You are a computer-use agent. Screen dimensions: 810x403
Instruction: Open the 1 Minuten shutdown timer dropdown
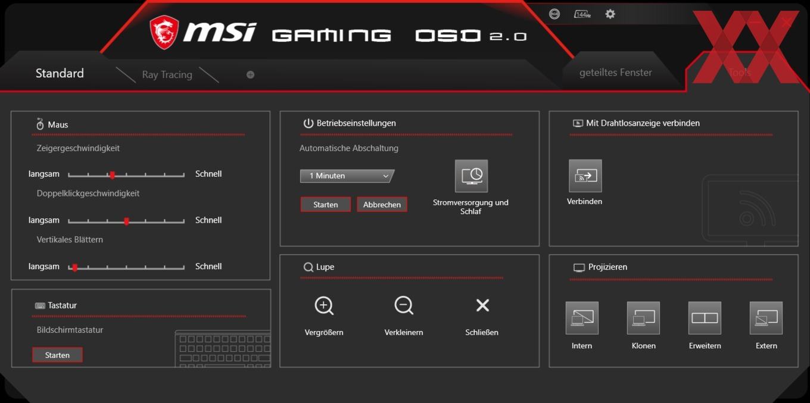click(347, 176)
